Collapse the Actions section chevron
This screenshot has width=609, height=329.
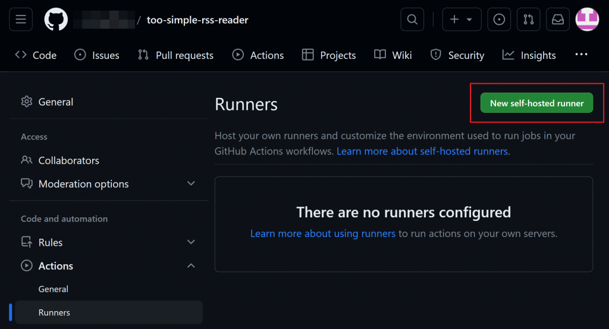(x=191, y=266)
